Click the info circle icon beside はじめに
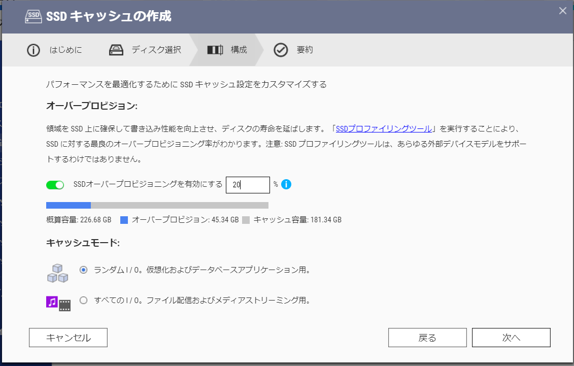Screen dimensions: 574x366 point(33,50)
